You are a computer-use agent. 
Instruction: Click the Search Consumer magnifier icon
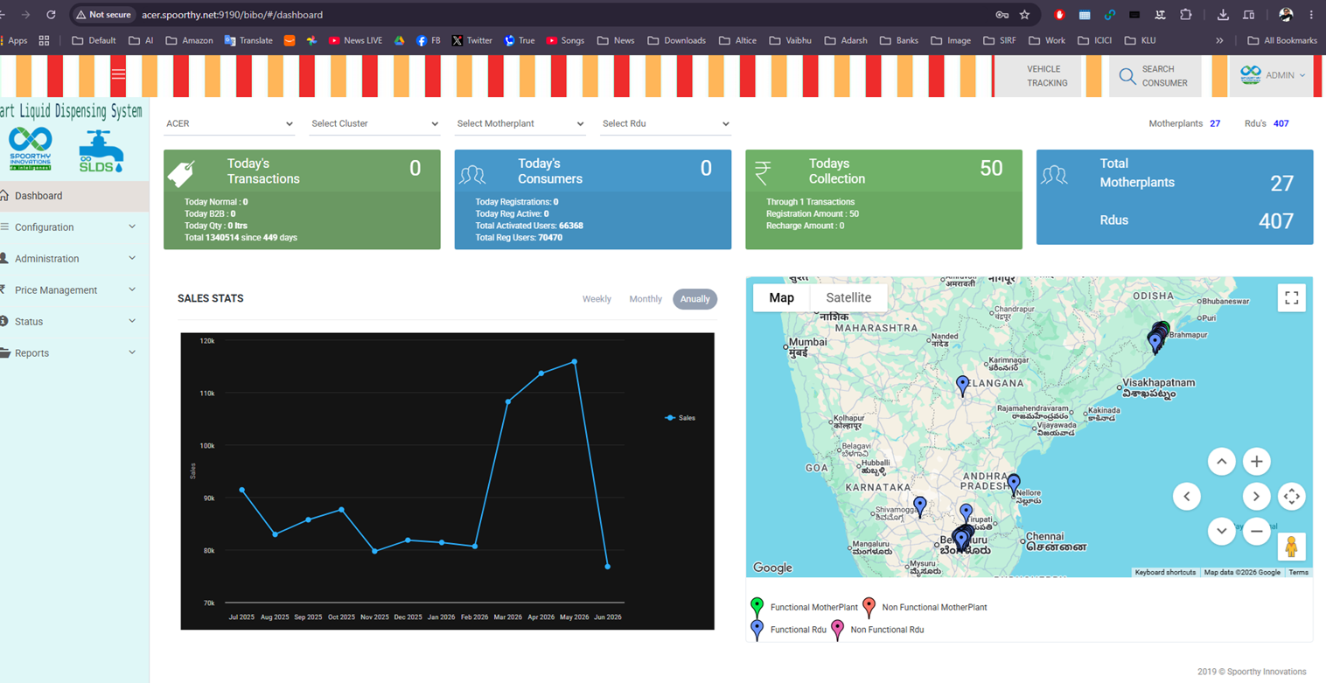point(1127,76)
